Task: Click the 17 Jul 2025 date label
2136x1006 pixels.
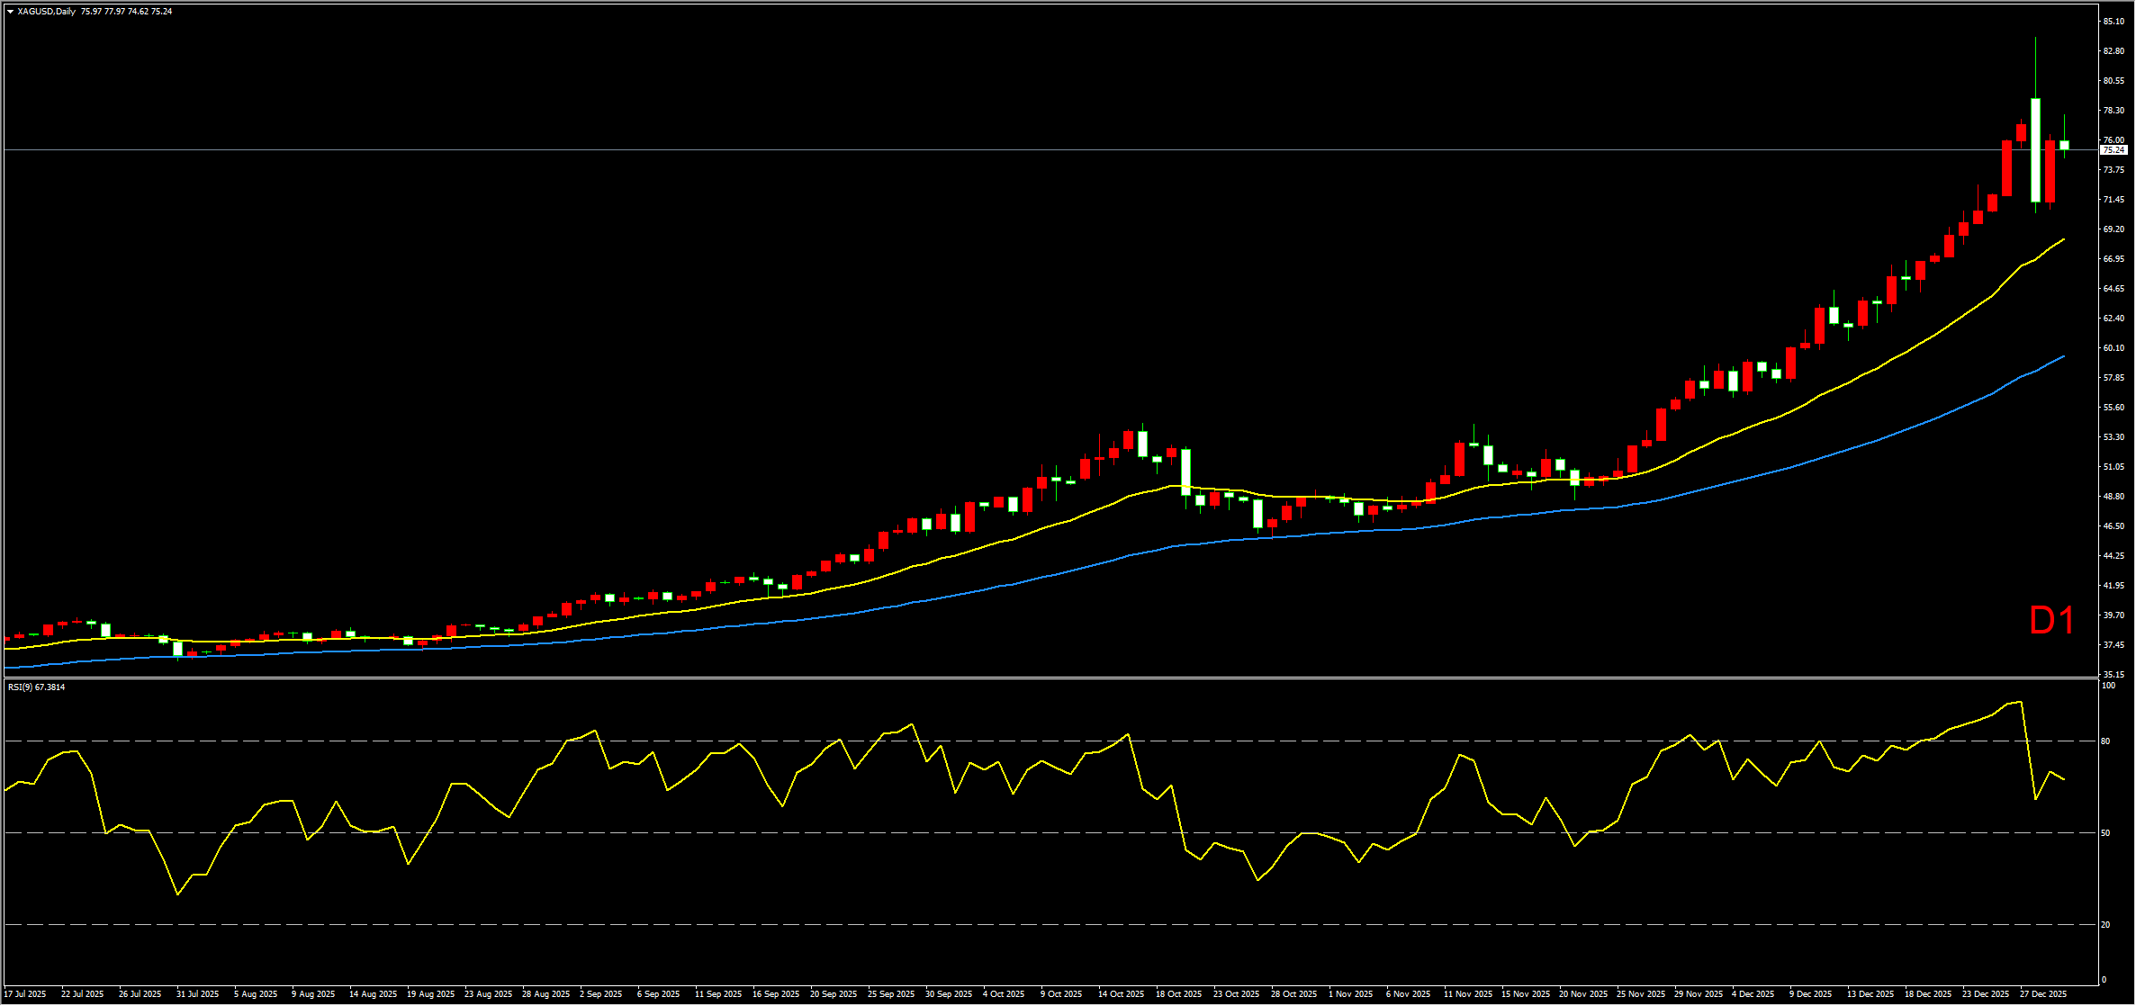Action: [x=25, y=994]
